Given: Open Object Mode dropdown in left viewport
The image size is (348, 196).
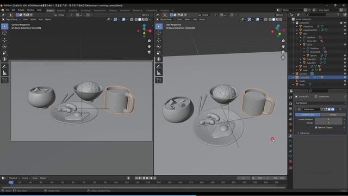Looking at the screenshot, I should pyautogui.click(x=11, y=20).
